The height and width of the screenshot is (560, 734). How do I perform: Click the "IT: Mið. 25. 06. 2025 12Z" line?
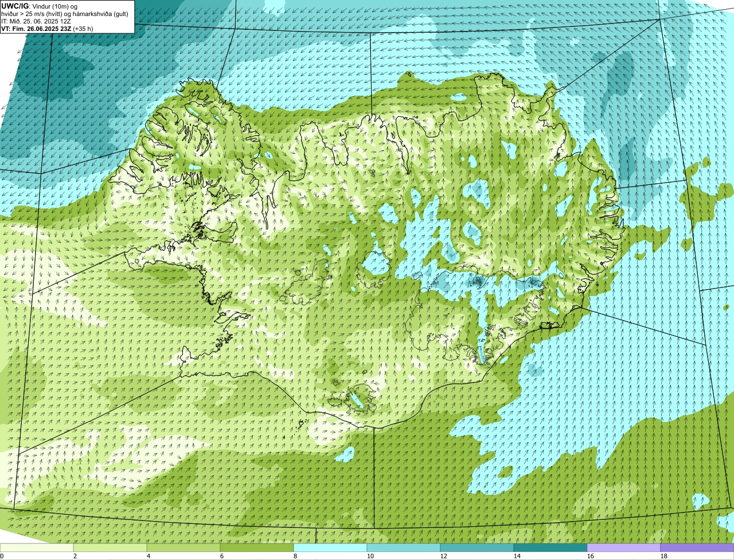(x=36, y=21)
